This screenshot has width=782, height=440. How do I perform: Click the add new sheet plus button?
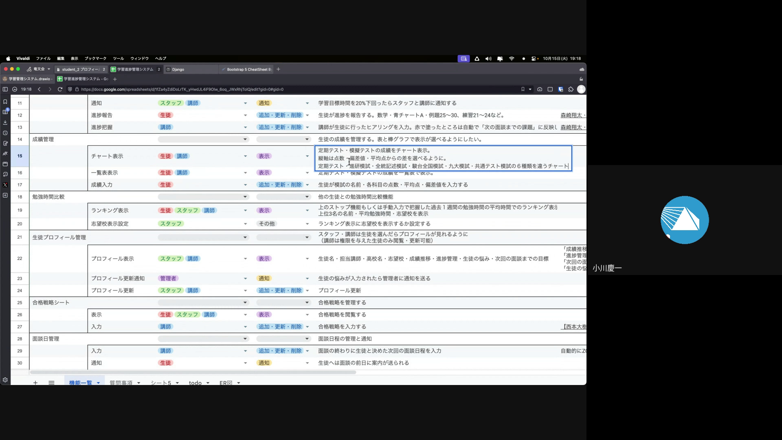[x=35, y=383]
